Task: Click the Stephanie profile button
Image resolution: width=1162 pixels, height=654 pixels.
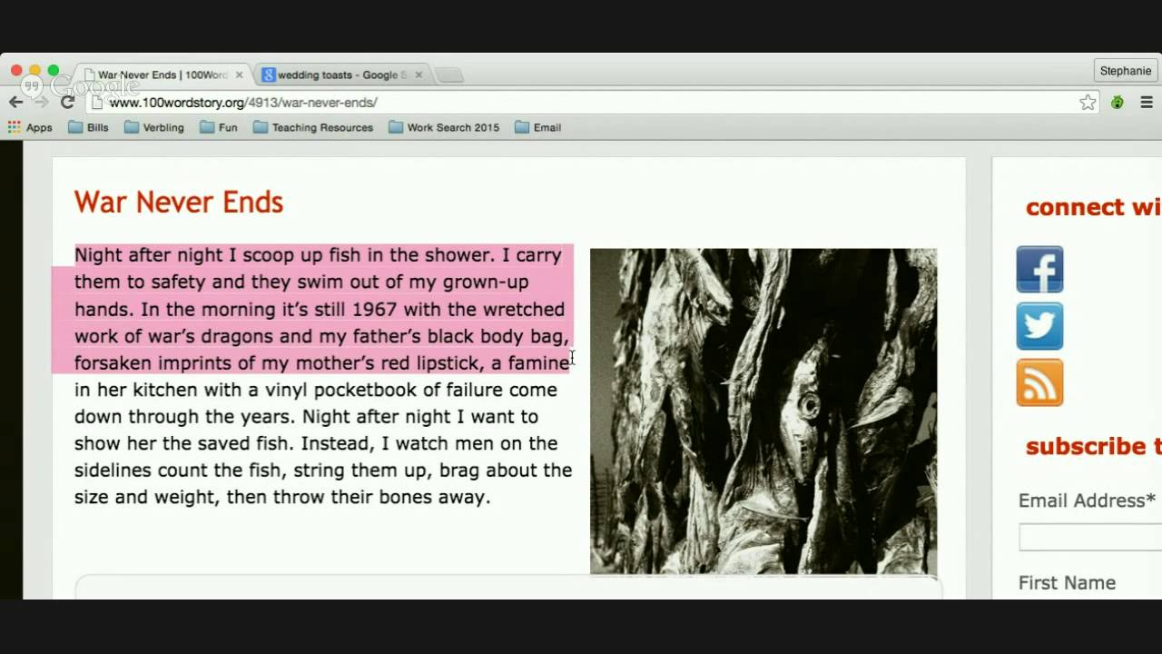Action: point(1125,71)
